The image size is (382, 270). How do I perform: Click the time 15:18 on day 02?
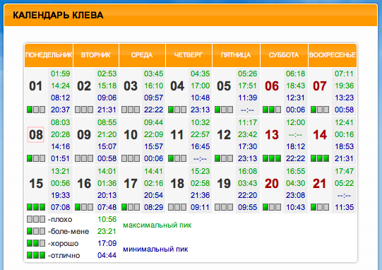click(x=107, y=86)
